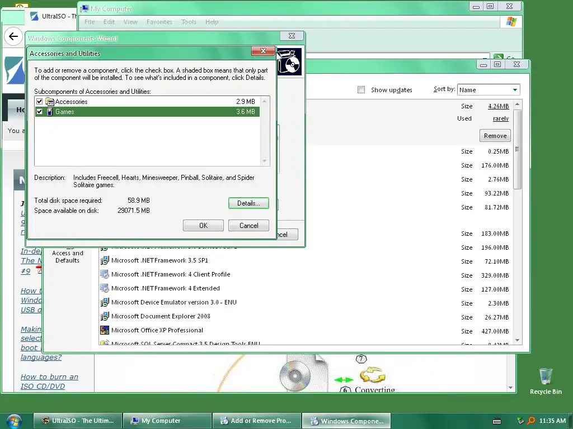Open the Help menu in My Computer
Viewport: 573px width, 429px height.
pos(212,22)
